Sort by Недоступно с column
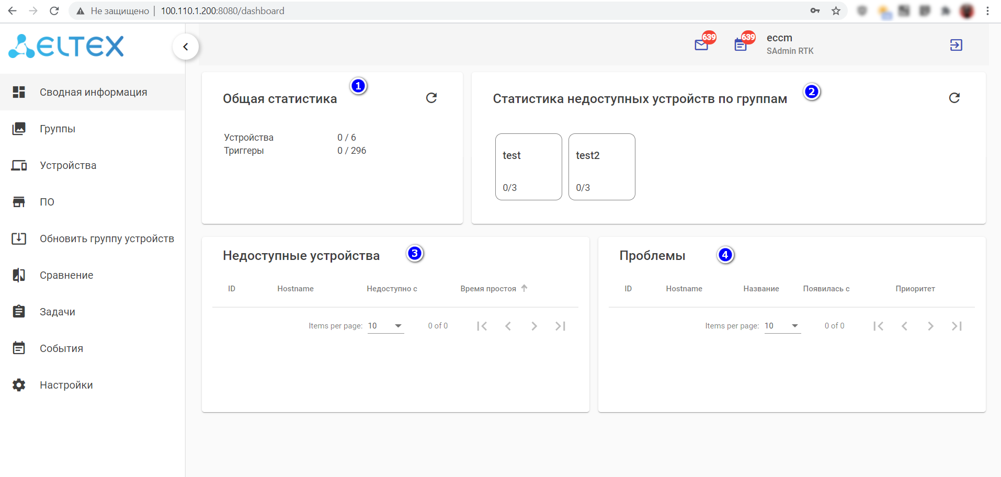Screen dimensions: 1001x477 (x=392, y=289)
